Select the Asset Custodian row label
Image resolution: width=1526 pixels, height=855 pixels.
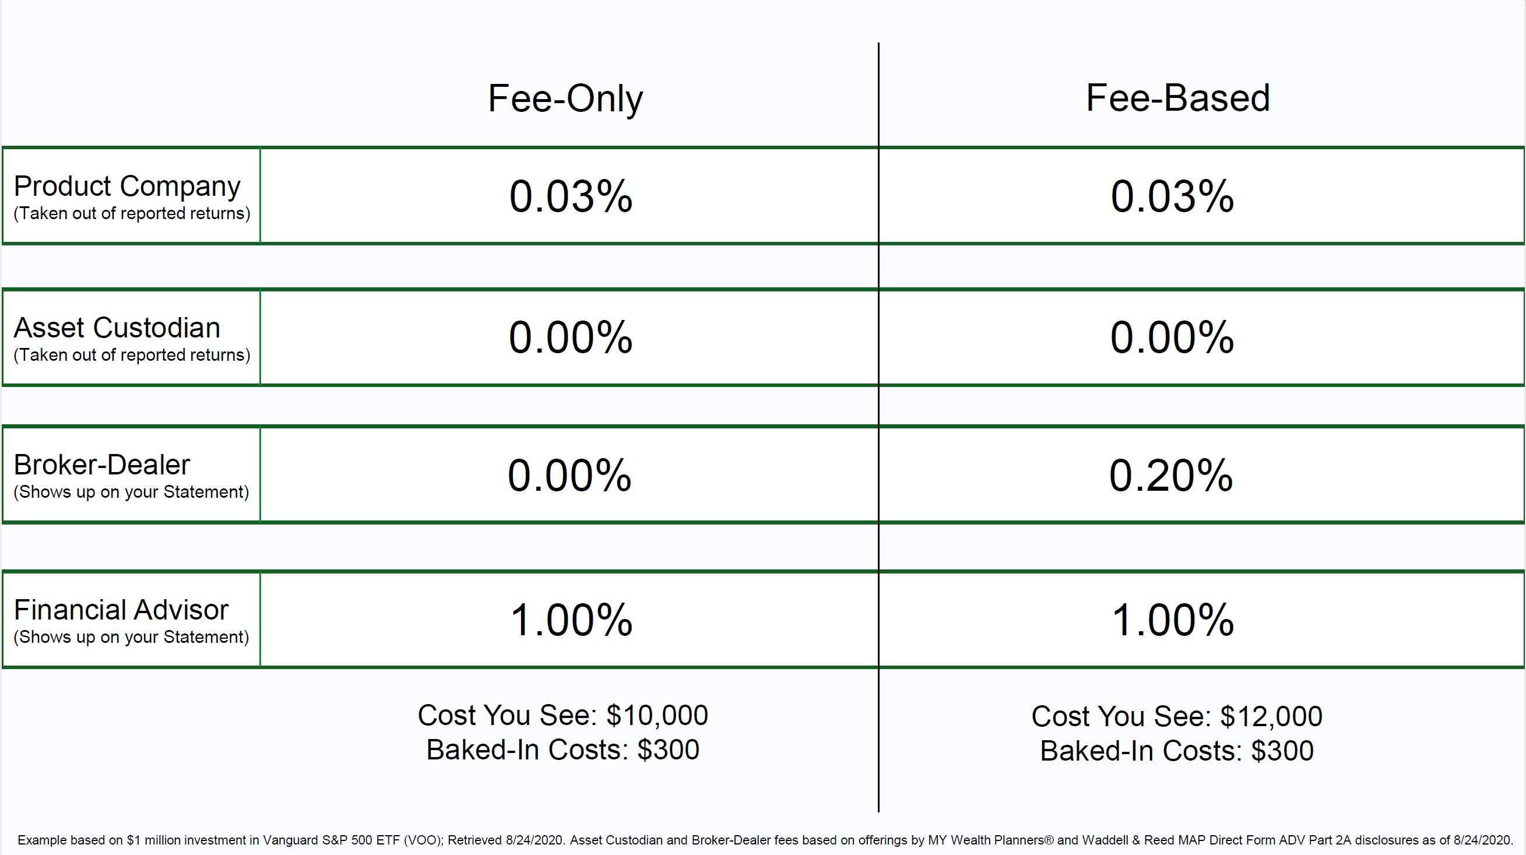click(117, 328)
